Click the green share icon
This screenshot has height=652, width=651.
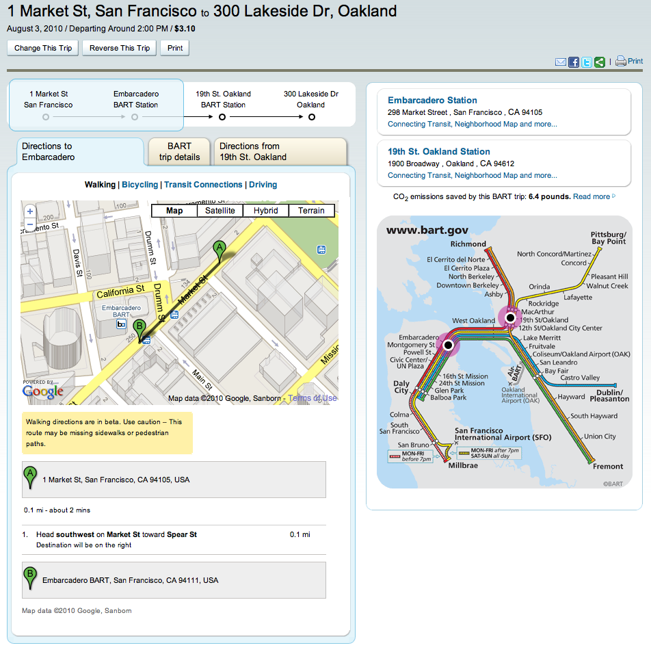(x=600, y=62)
